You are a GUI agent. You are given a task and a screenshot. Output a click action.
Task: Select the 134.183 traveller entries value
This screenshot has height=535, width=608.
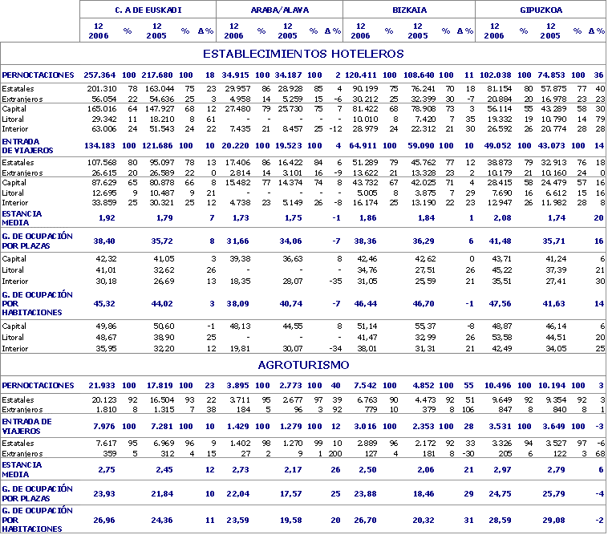pos(101,147)
